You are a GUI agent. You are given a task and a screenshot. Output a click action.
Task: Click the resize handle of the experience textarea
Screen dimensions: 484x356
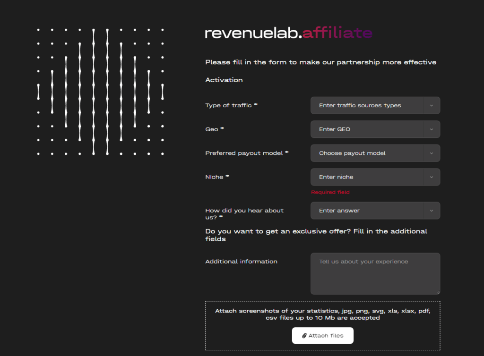[438, 292]
